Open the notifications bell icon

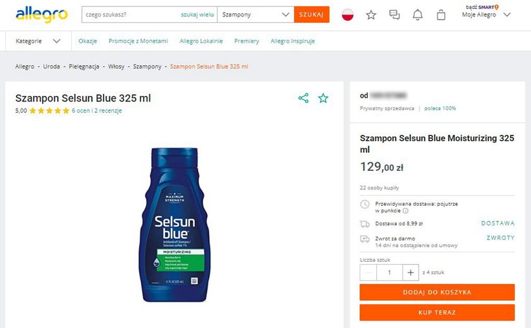[418, 15]
